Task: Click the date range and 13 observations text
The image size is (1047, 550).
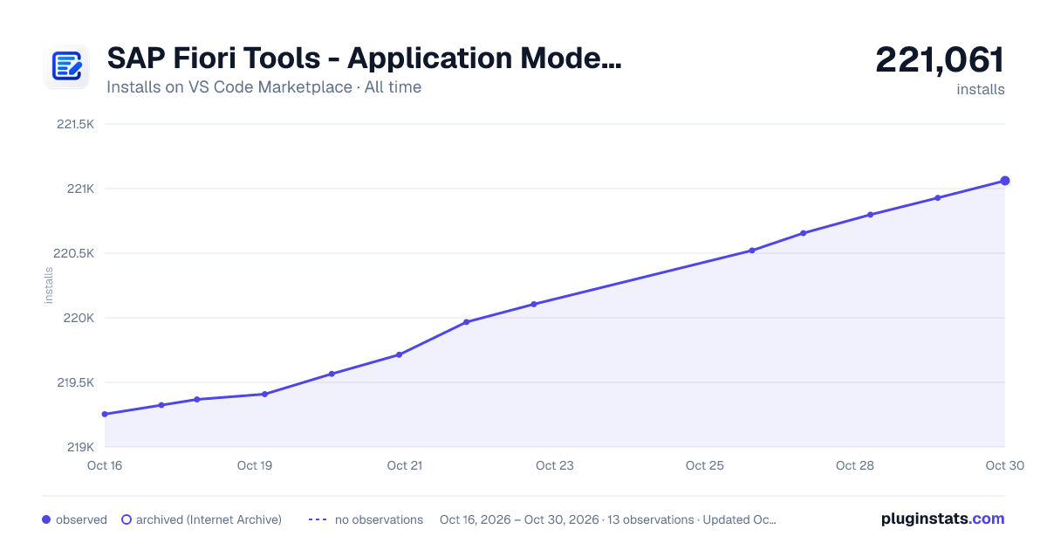Action: [x=608, y=519]
